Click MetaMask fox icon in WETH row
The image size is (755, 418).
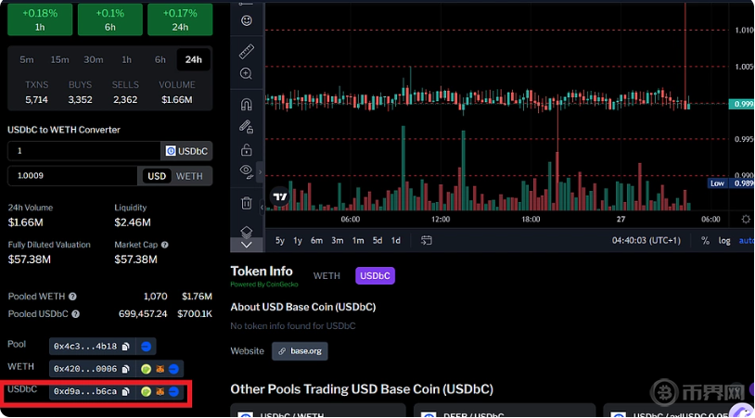point(159,369)
